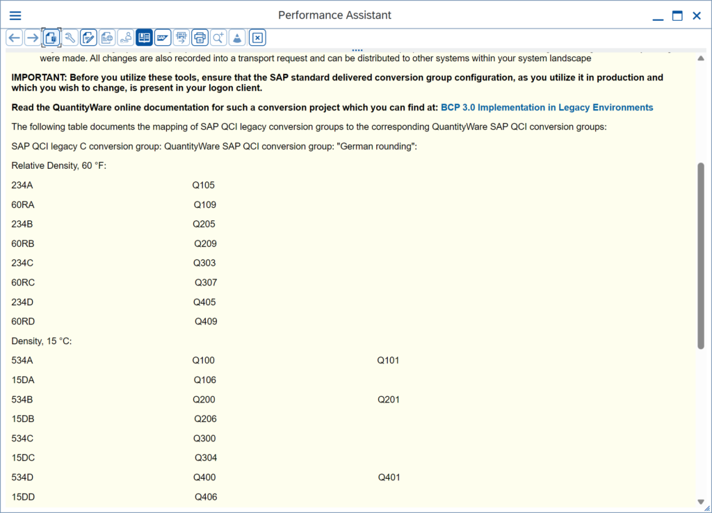
Task: Close the Performance Assistant window
Action: [697, 16]
